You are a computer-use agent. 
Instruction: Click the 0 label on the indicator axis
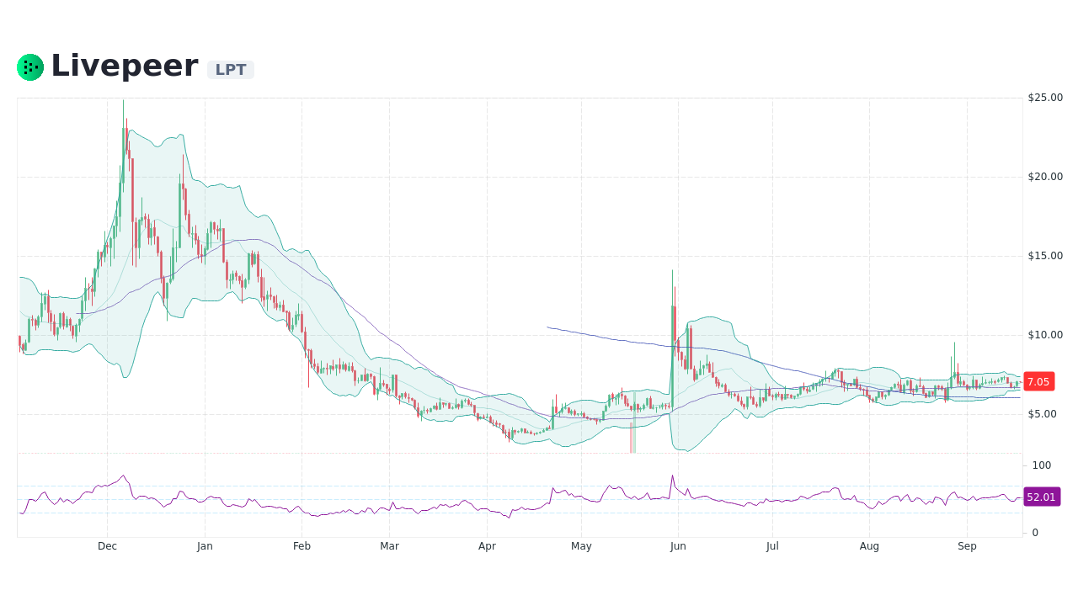tap(1035, 533)
